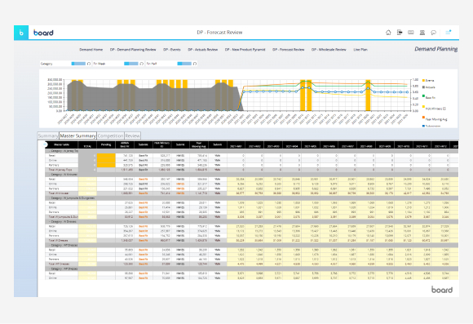Collapse the Category: W Jersey Tops group

(50, 151)
